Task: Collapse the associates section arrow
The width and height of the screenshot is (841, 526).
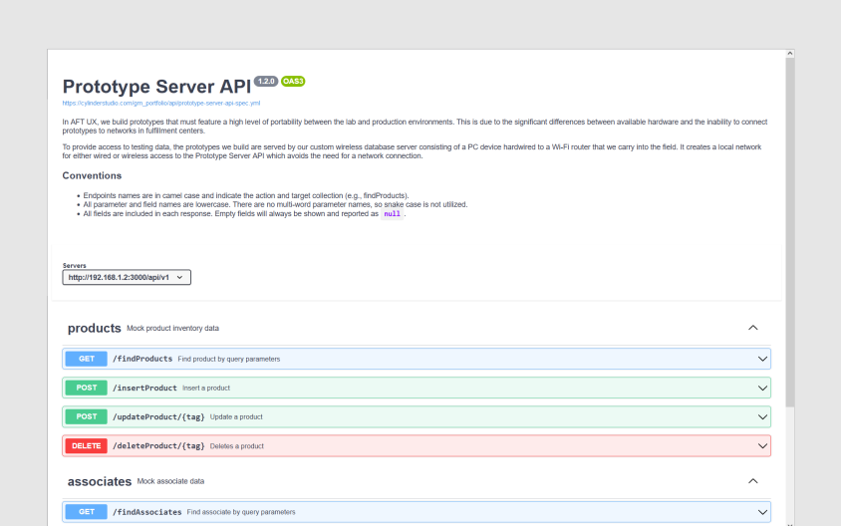Action: 753,481
